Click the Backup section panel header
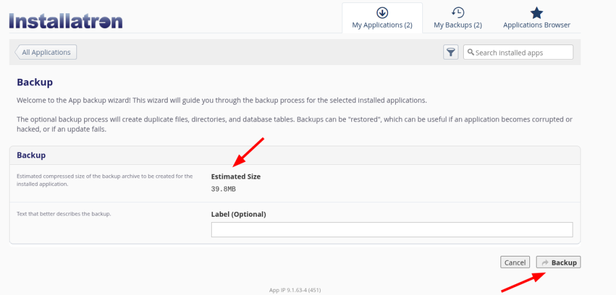Screen dimensions: 616x295 (295, 155)
